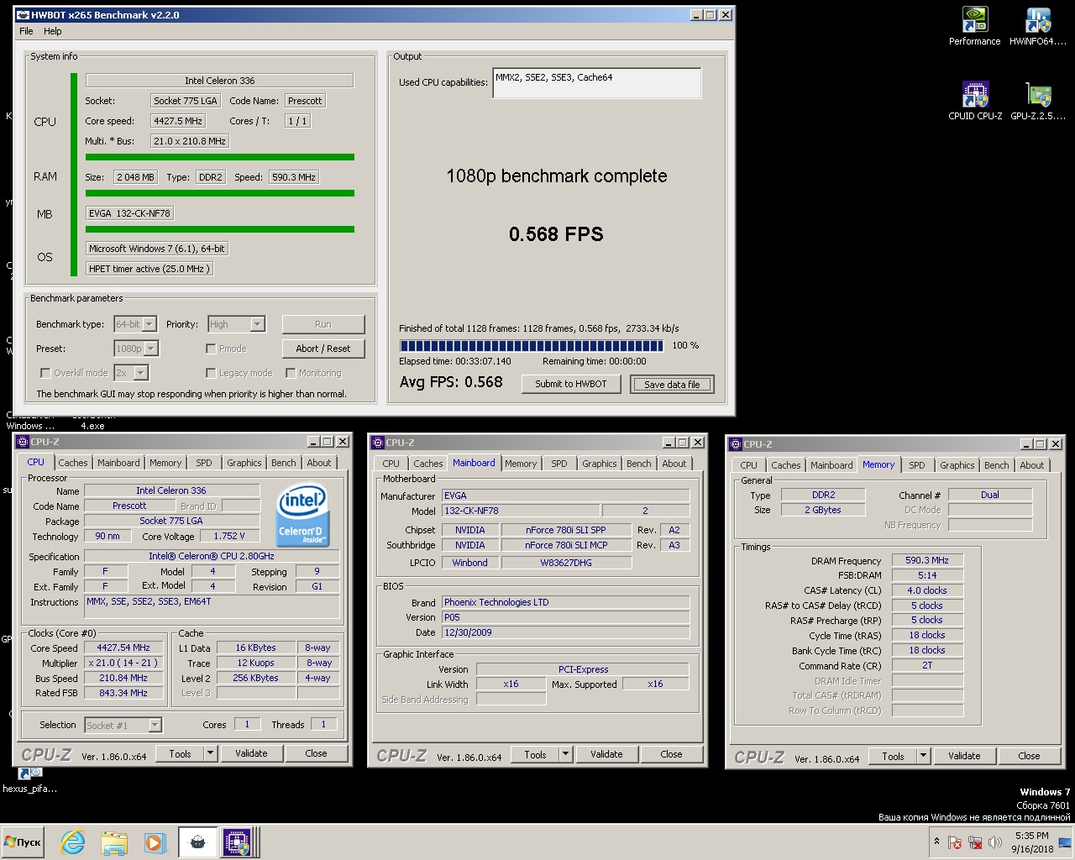
Task: Open the hexus_pifa desktop file
Action: [x=29, y=780]
